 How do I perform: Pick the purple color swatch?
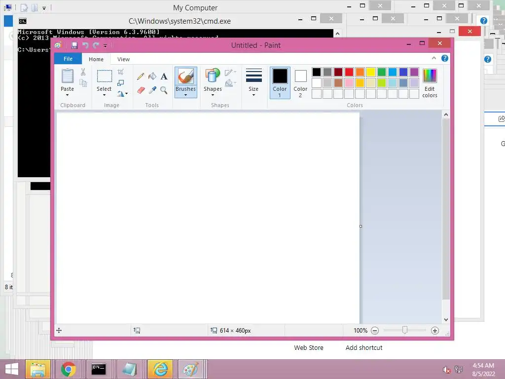tap(414, 72)
